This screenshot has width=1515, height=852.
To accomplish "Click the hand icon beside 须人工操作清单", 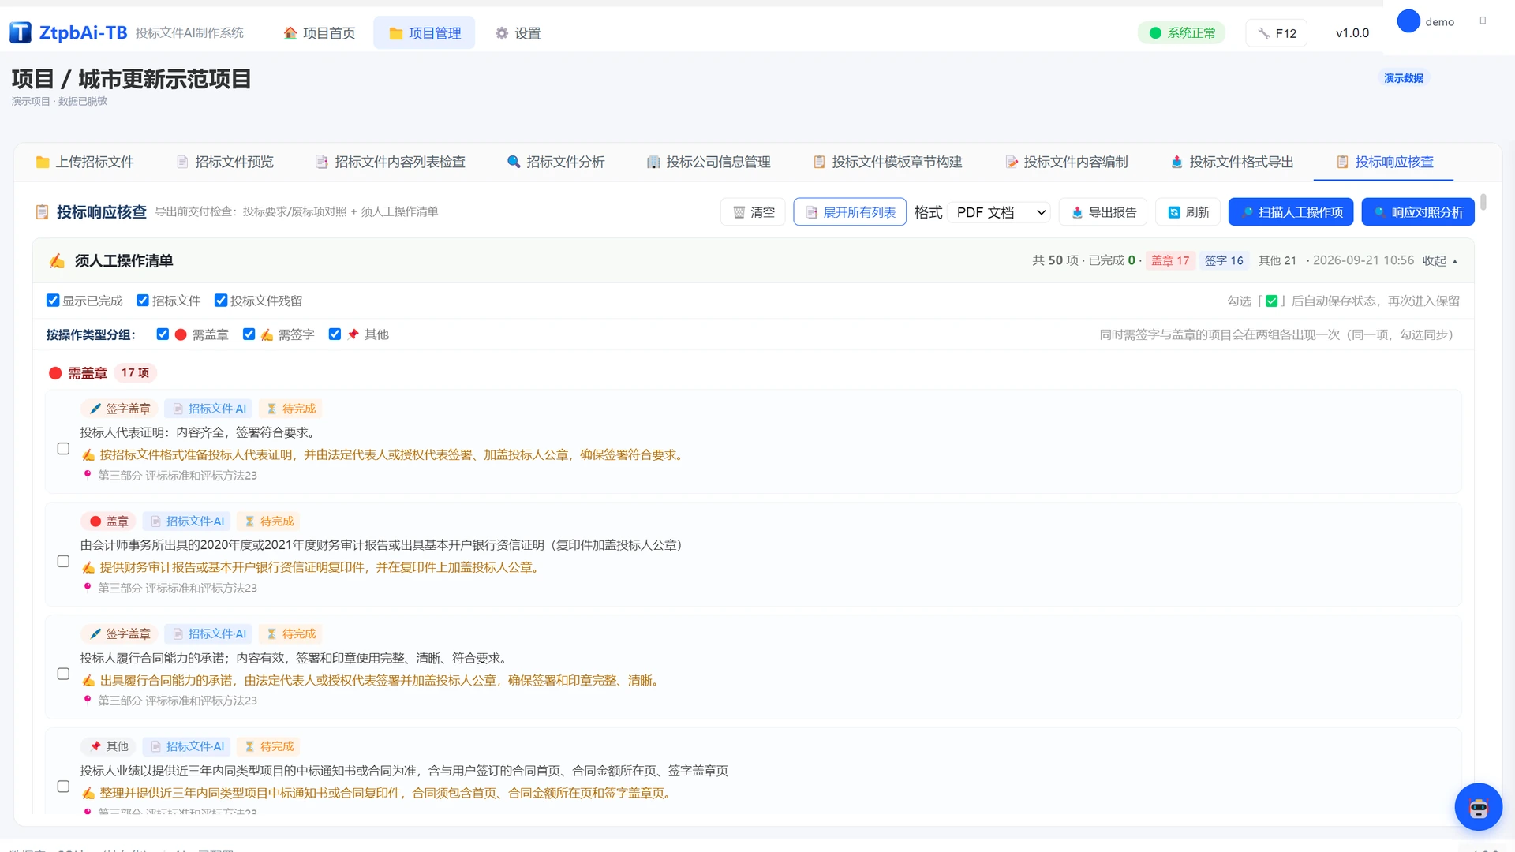I will point(57,261).
